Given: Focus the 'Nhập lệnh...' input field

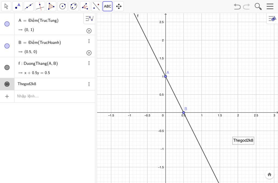Looking at the screenshot, I should click(55, 96).
